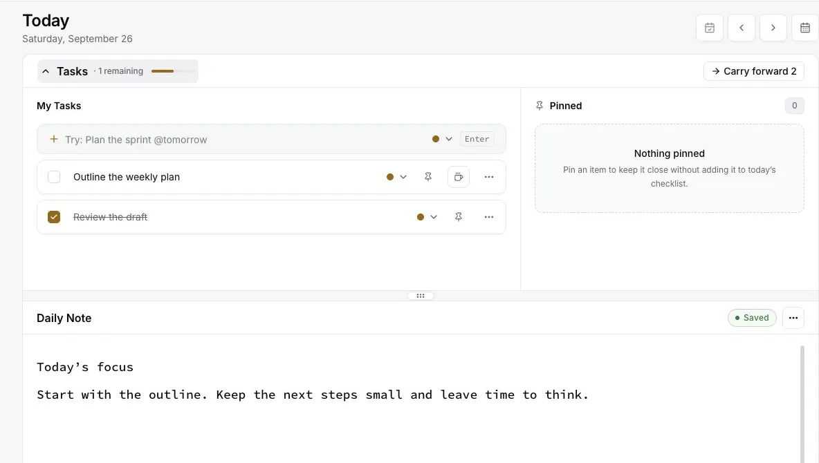Click the Today page title
The image size is (819, 463).
tap(46, 20)
